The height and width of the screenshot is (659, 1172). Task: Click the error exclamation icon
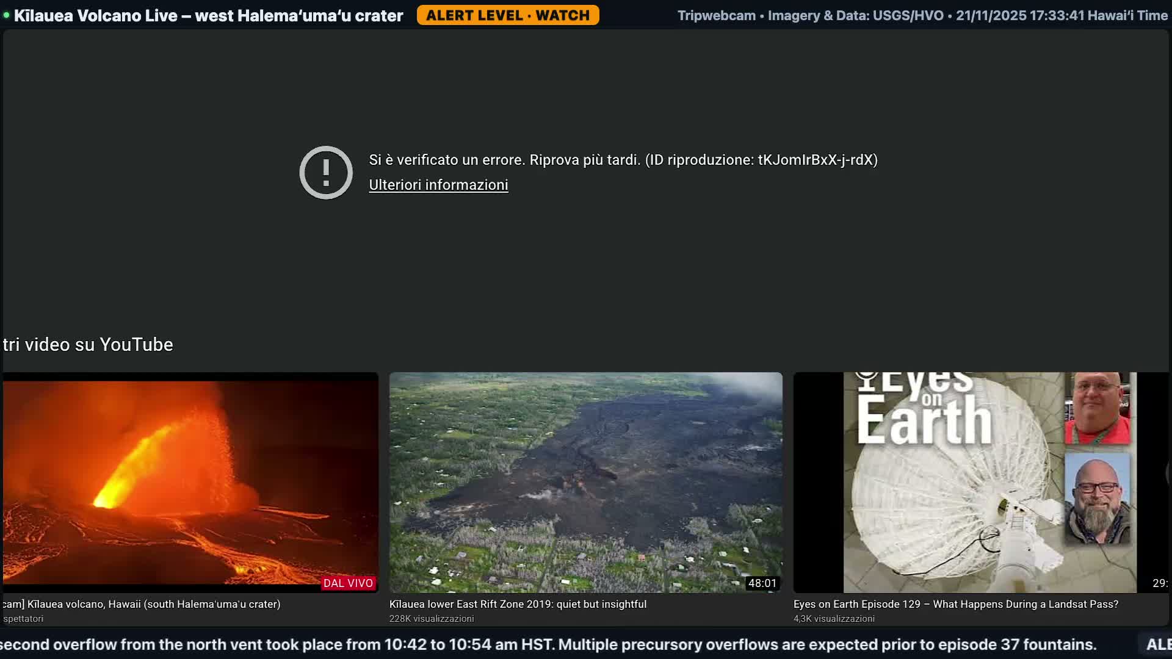[x=326, y=173]
